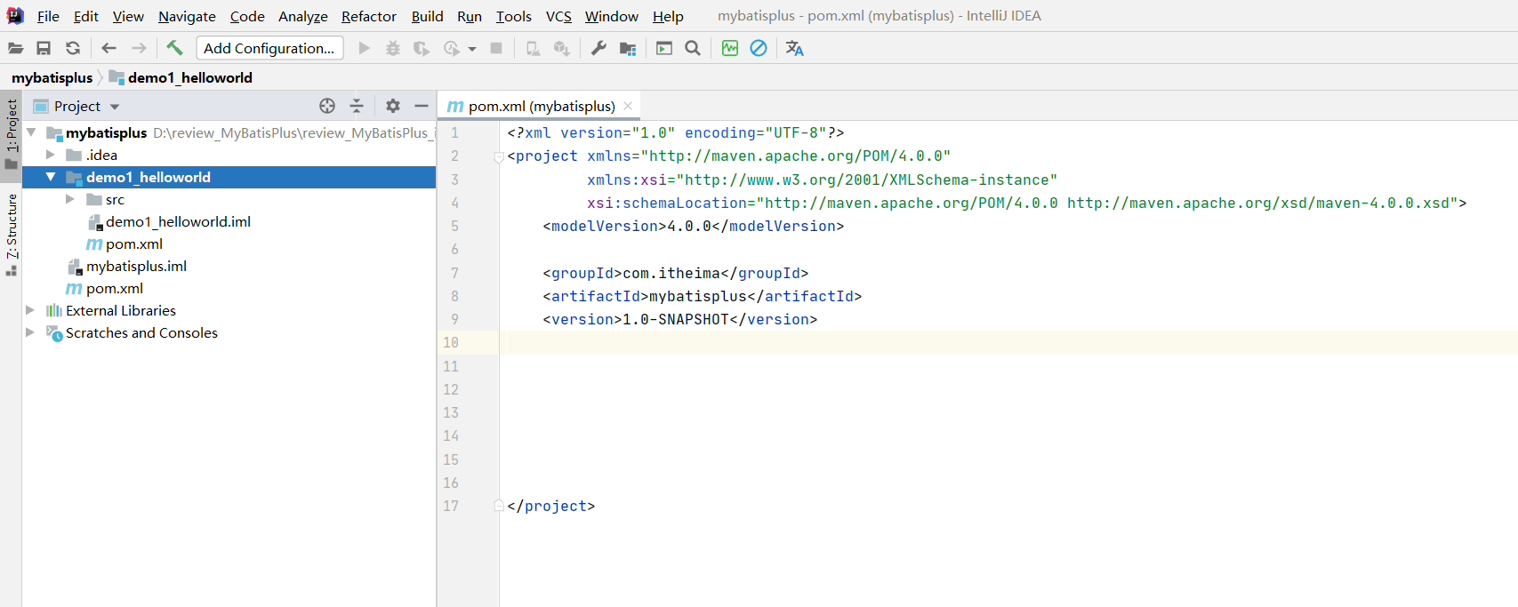Click the Run Anything terminal icon
This screenshot has height=607, width=1518.
[x=664, y=48]
